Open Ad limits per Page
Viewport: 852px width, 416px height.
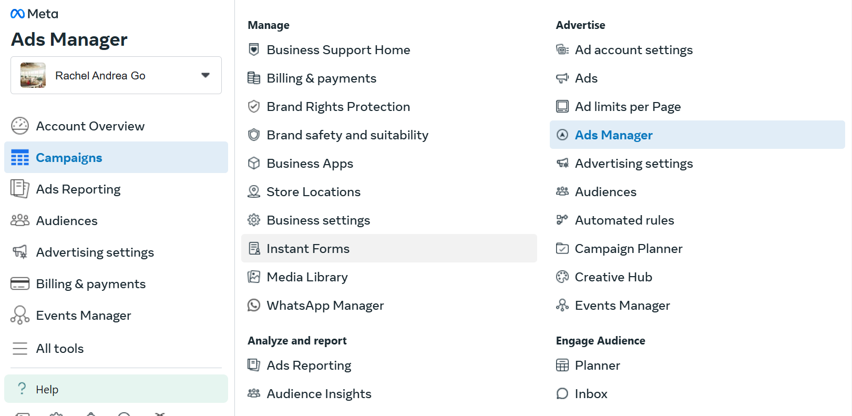pyautogui.click(x=697, y=107)
